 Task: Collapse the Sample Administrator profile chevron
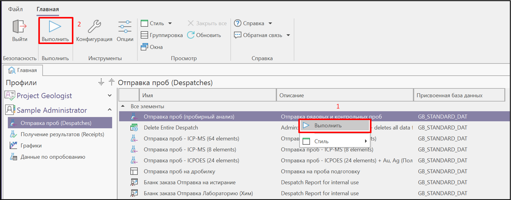110,110
